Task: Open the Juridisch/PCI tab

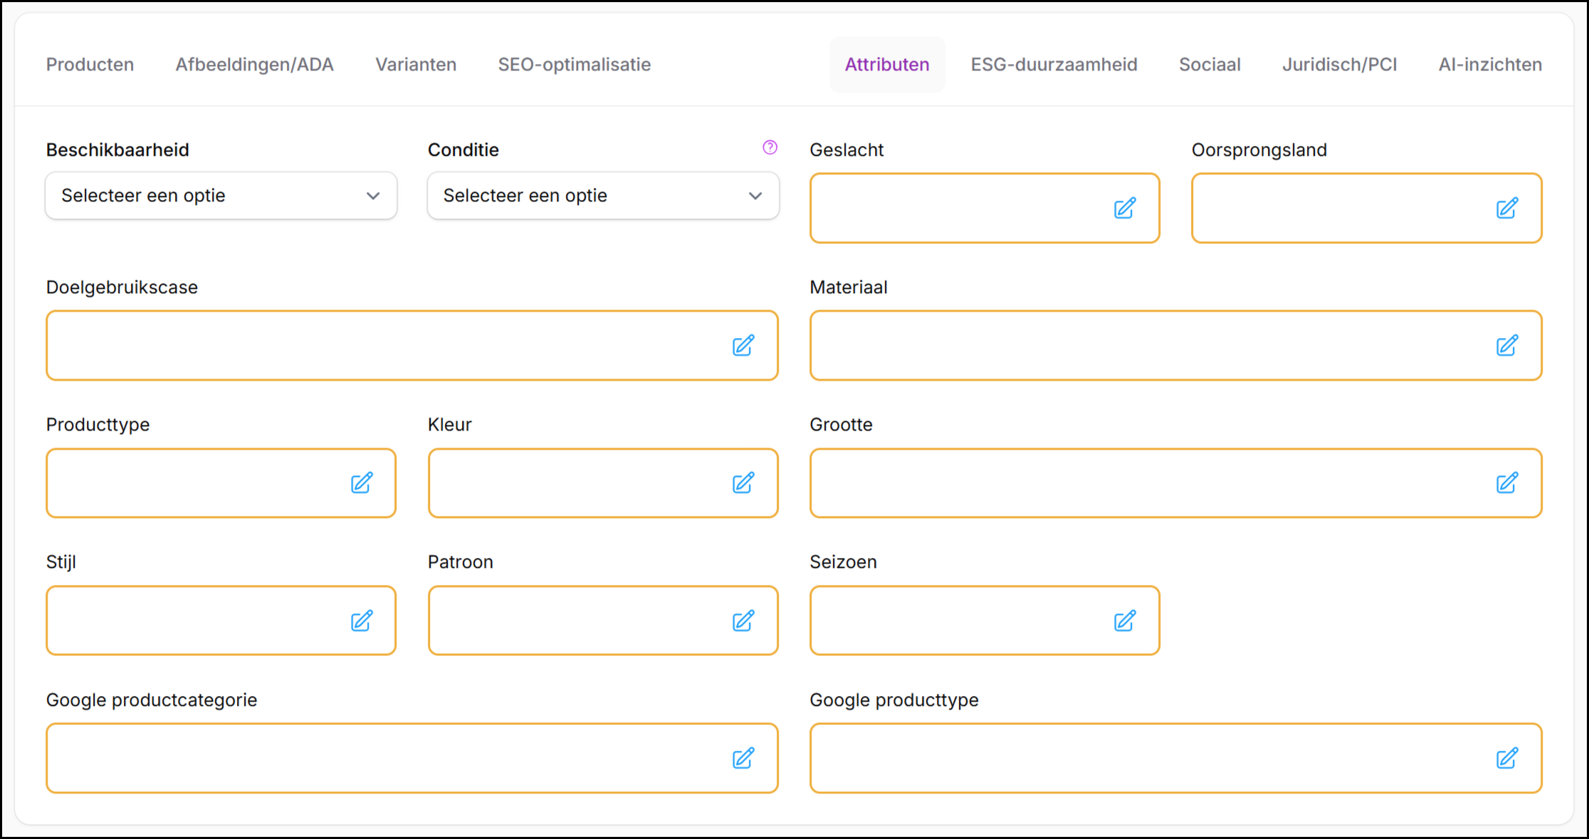Action: click(x=1339, y=65)
